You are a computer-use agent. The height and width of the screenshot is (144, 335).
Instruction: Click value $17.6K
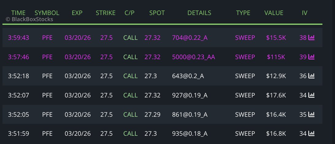pyautogui.click(x=276, y=95)
